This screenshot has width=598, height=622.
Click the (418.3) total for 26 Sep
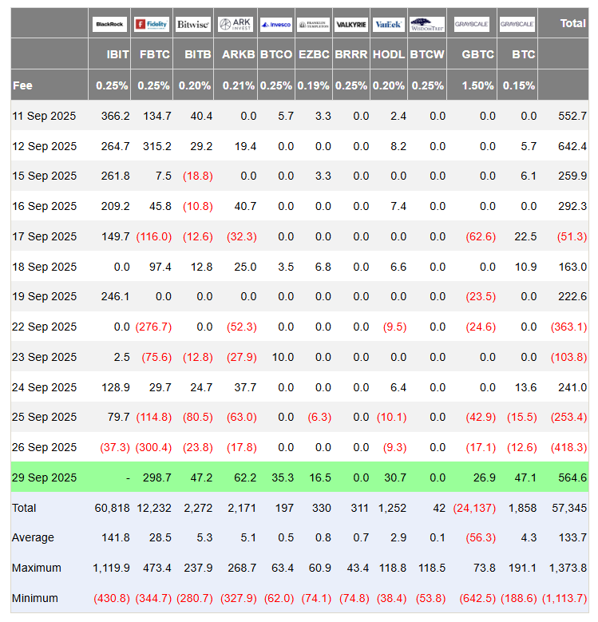click(x=568, y=447)
